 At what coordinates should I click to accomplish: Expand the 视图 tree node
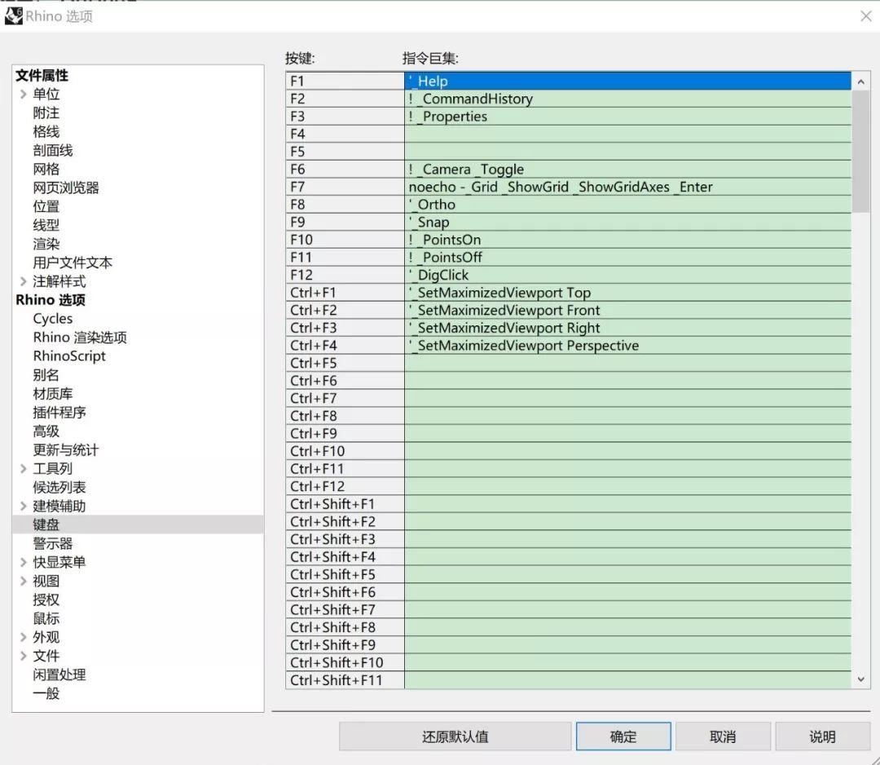point(23,581)
